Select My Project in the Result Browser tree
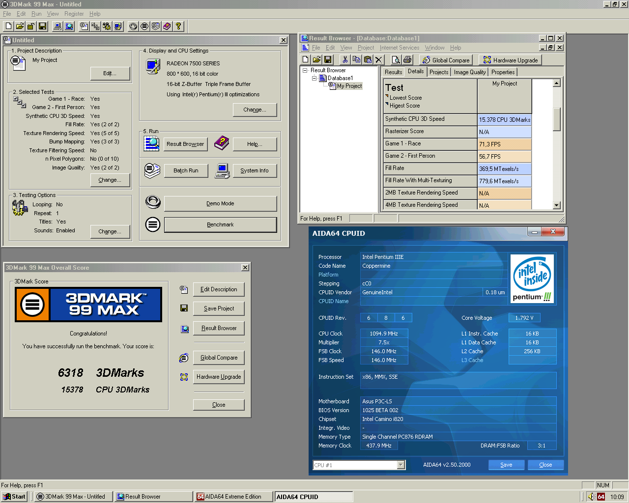 point(349,86)
